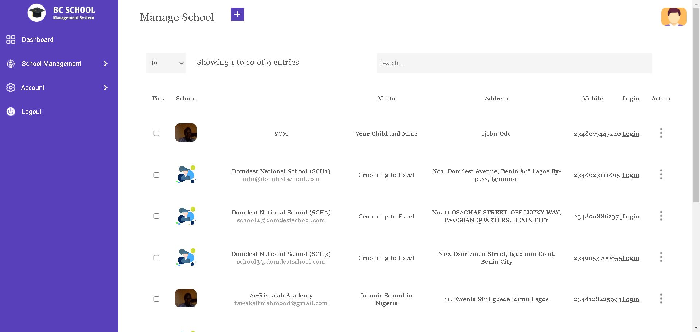Viewport: 700px width, 332px height.
Task: Open the three-dot action menu for YCM
Action: pyautogui.click(x=661, y=133)
